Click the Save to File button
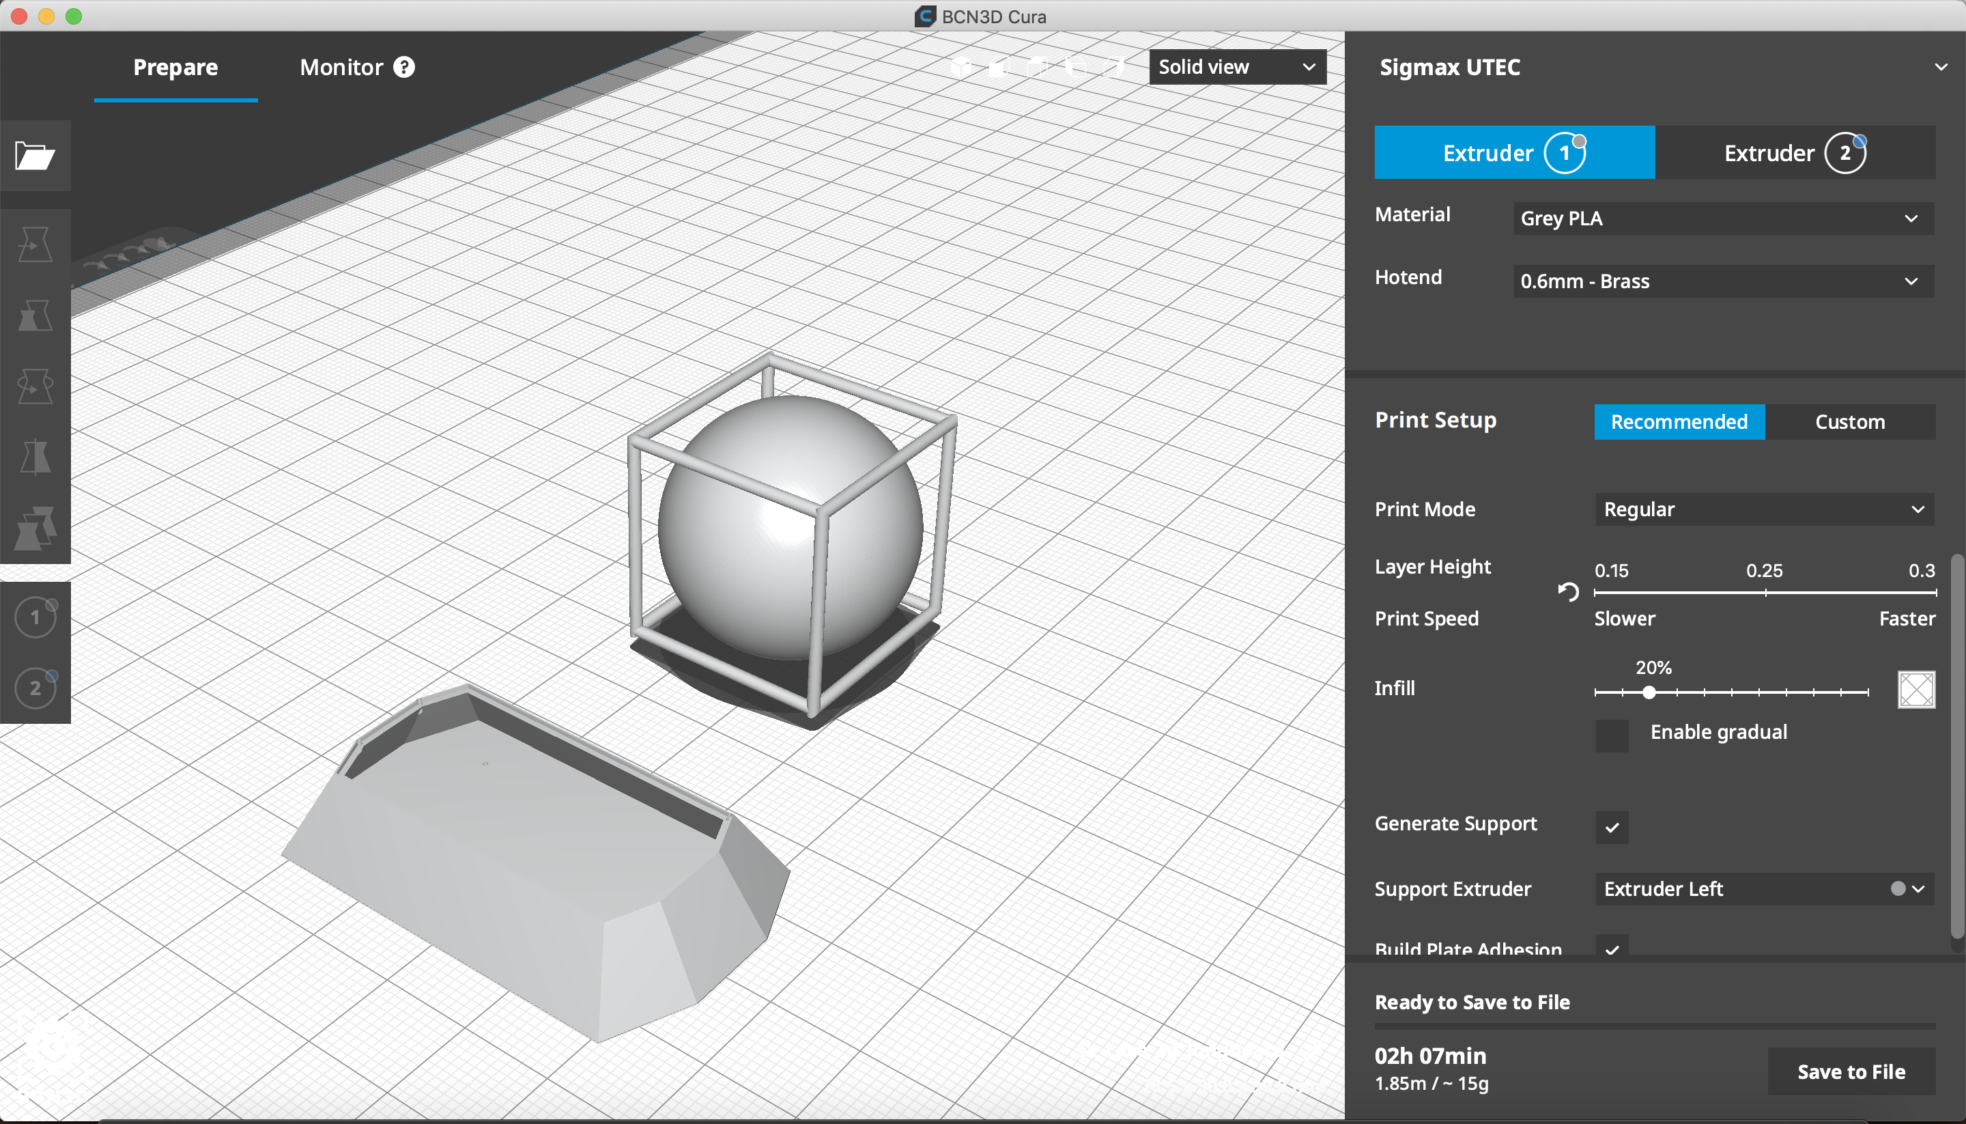1966x1124 pixels. tap(1852, 1071)
